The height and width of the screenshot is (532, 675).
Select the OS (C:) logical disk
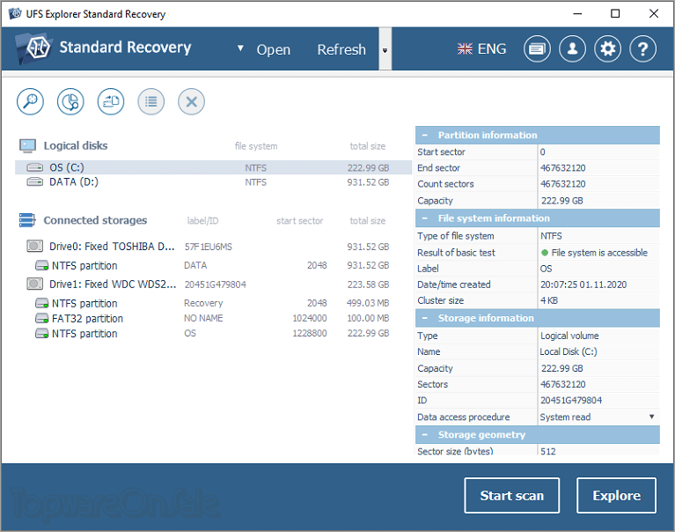click(x=214, y=167)
